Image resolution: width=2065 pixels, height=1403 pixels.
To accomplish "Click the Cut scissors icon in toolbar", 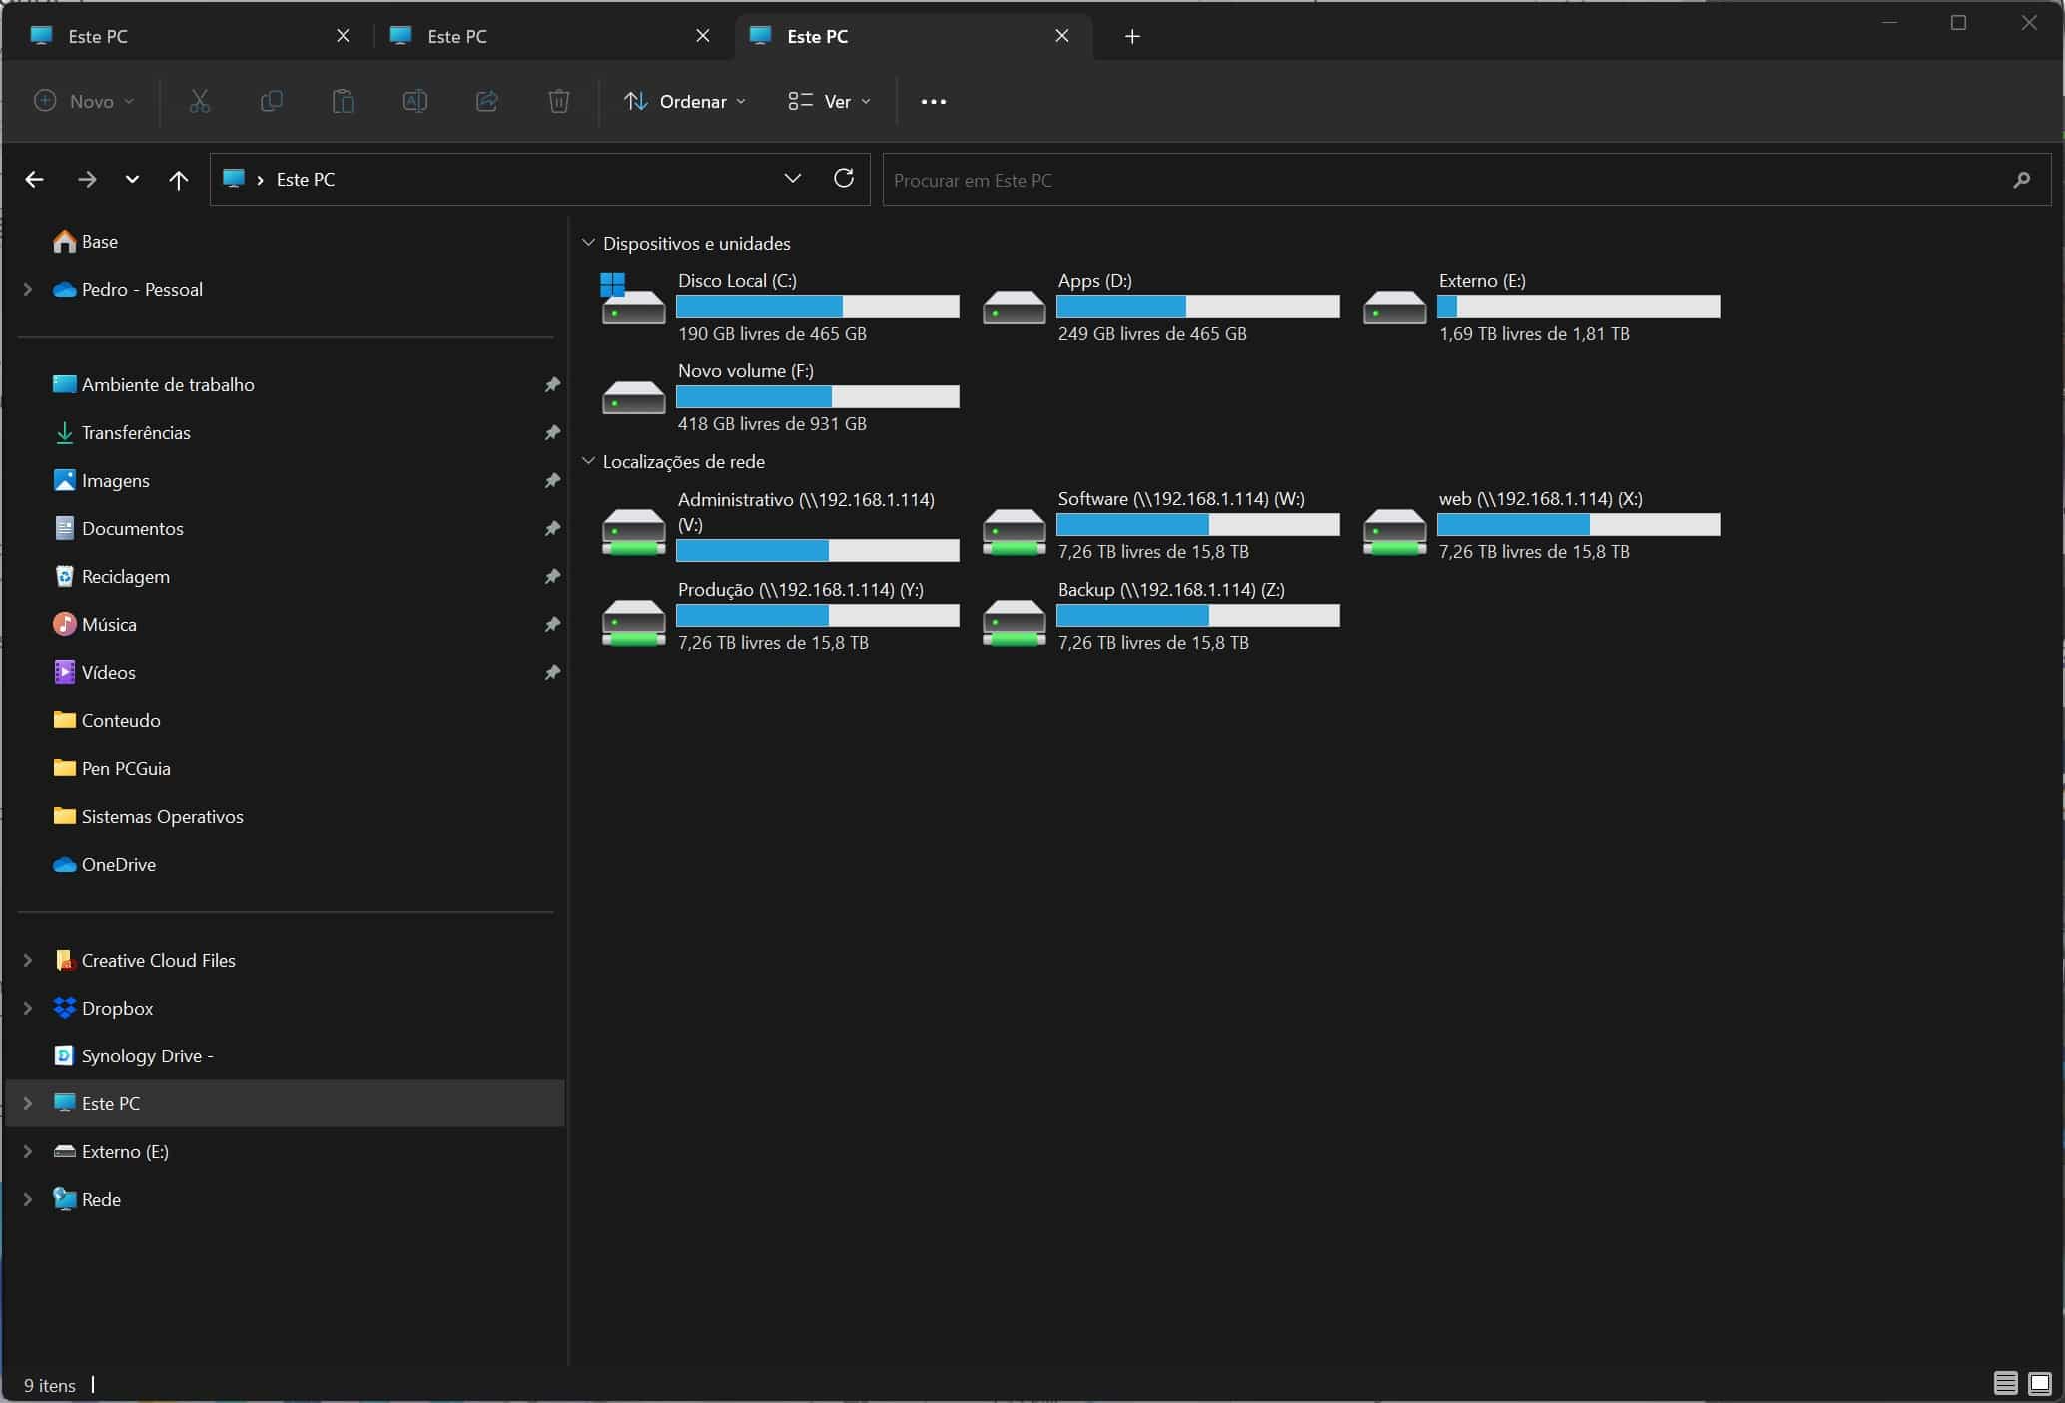I will pyautogui.click(x=200, y=101).
